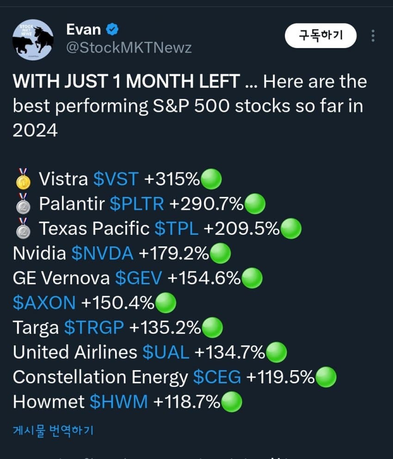Click the blue verified badge next to Evan
Viewport: 393px width, 459px height.
tap(112, 30)
